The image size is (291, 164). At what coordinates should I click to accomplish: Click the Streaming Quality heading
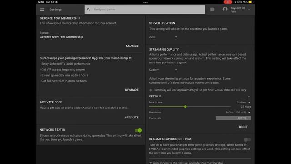[x=164, y=50]
